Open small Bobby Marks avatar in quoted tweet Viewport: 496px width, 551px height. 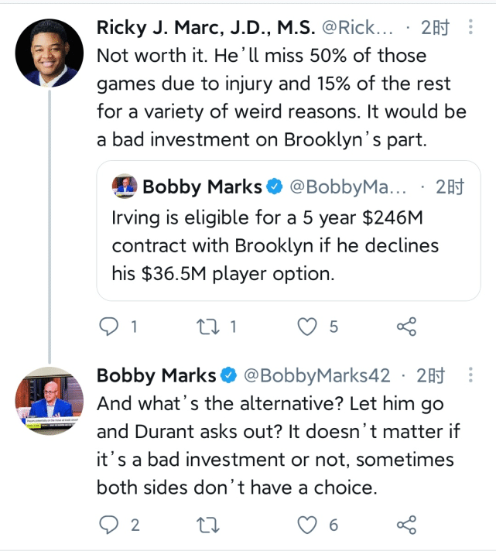(124, 187)
